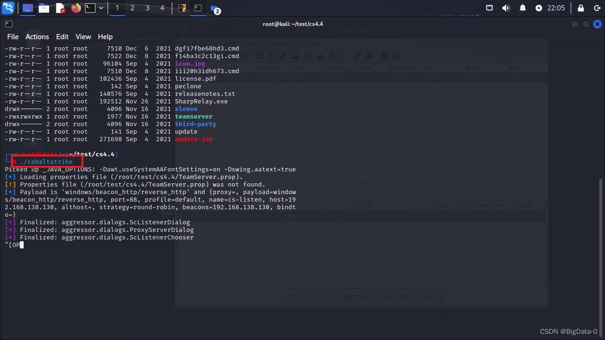Switch to workspace 2
The height and width of the screenshot is (340, 605).
coord(132,8)
